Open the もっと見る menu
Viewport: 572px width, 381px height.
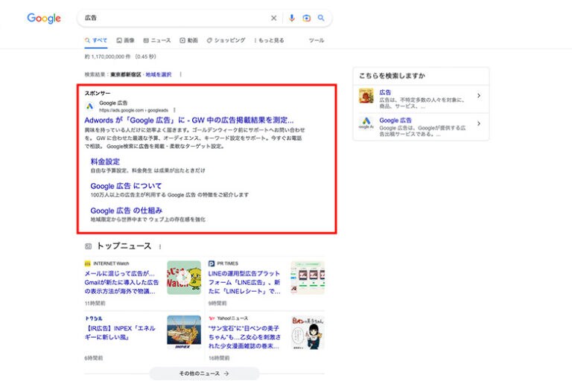[269, 40]
